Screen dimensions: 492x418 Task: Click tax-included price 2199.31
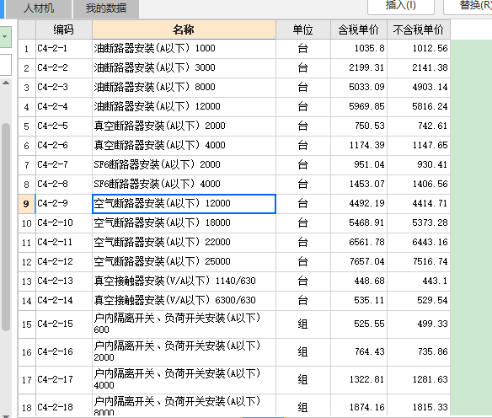pyautogui.click(x=359, y=68)
